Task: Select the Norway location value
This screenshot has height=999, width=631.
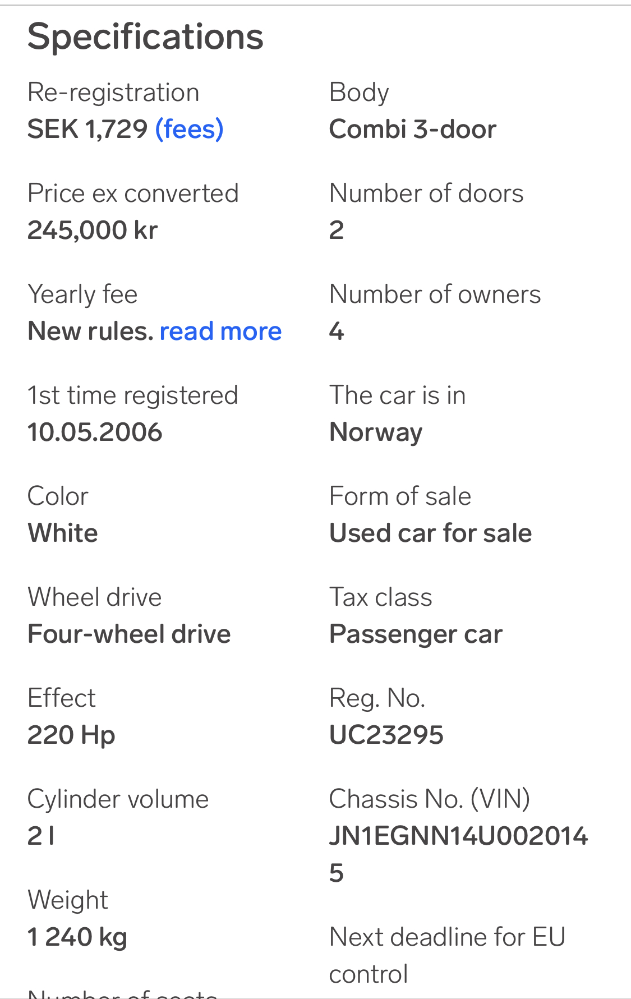Action: click(x=376, y=432)
